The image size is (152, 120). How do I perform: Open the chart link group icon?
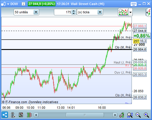13,115
